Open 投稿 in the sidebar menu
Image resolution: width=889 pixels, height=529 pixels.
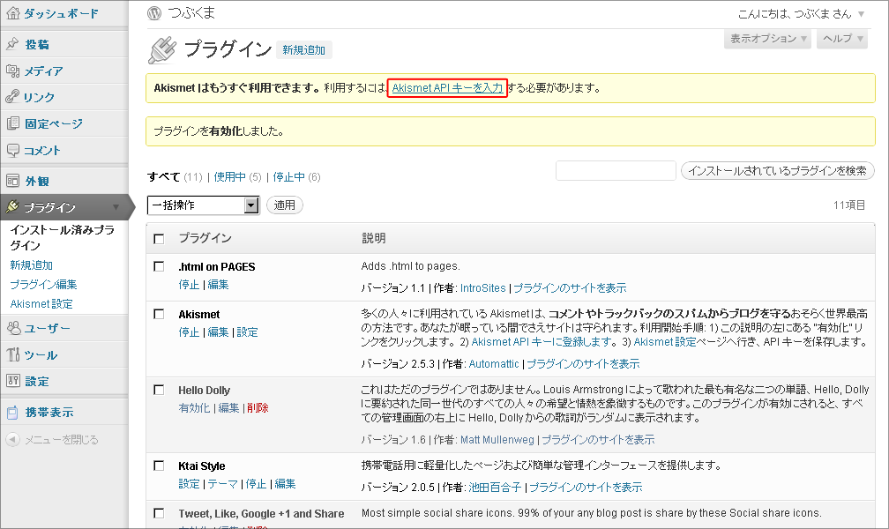[37, 44]
